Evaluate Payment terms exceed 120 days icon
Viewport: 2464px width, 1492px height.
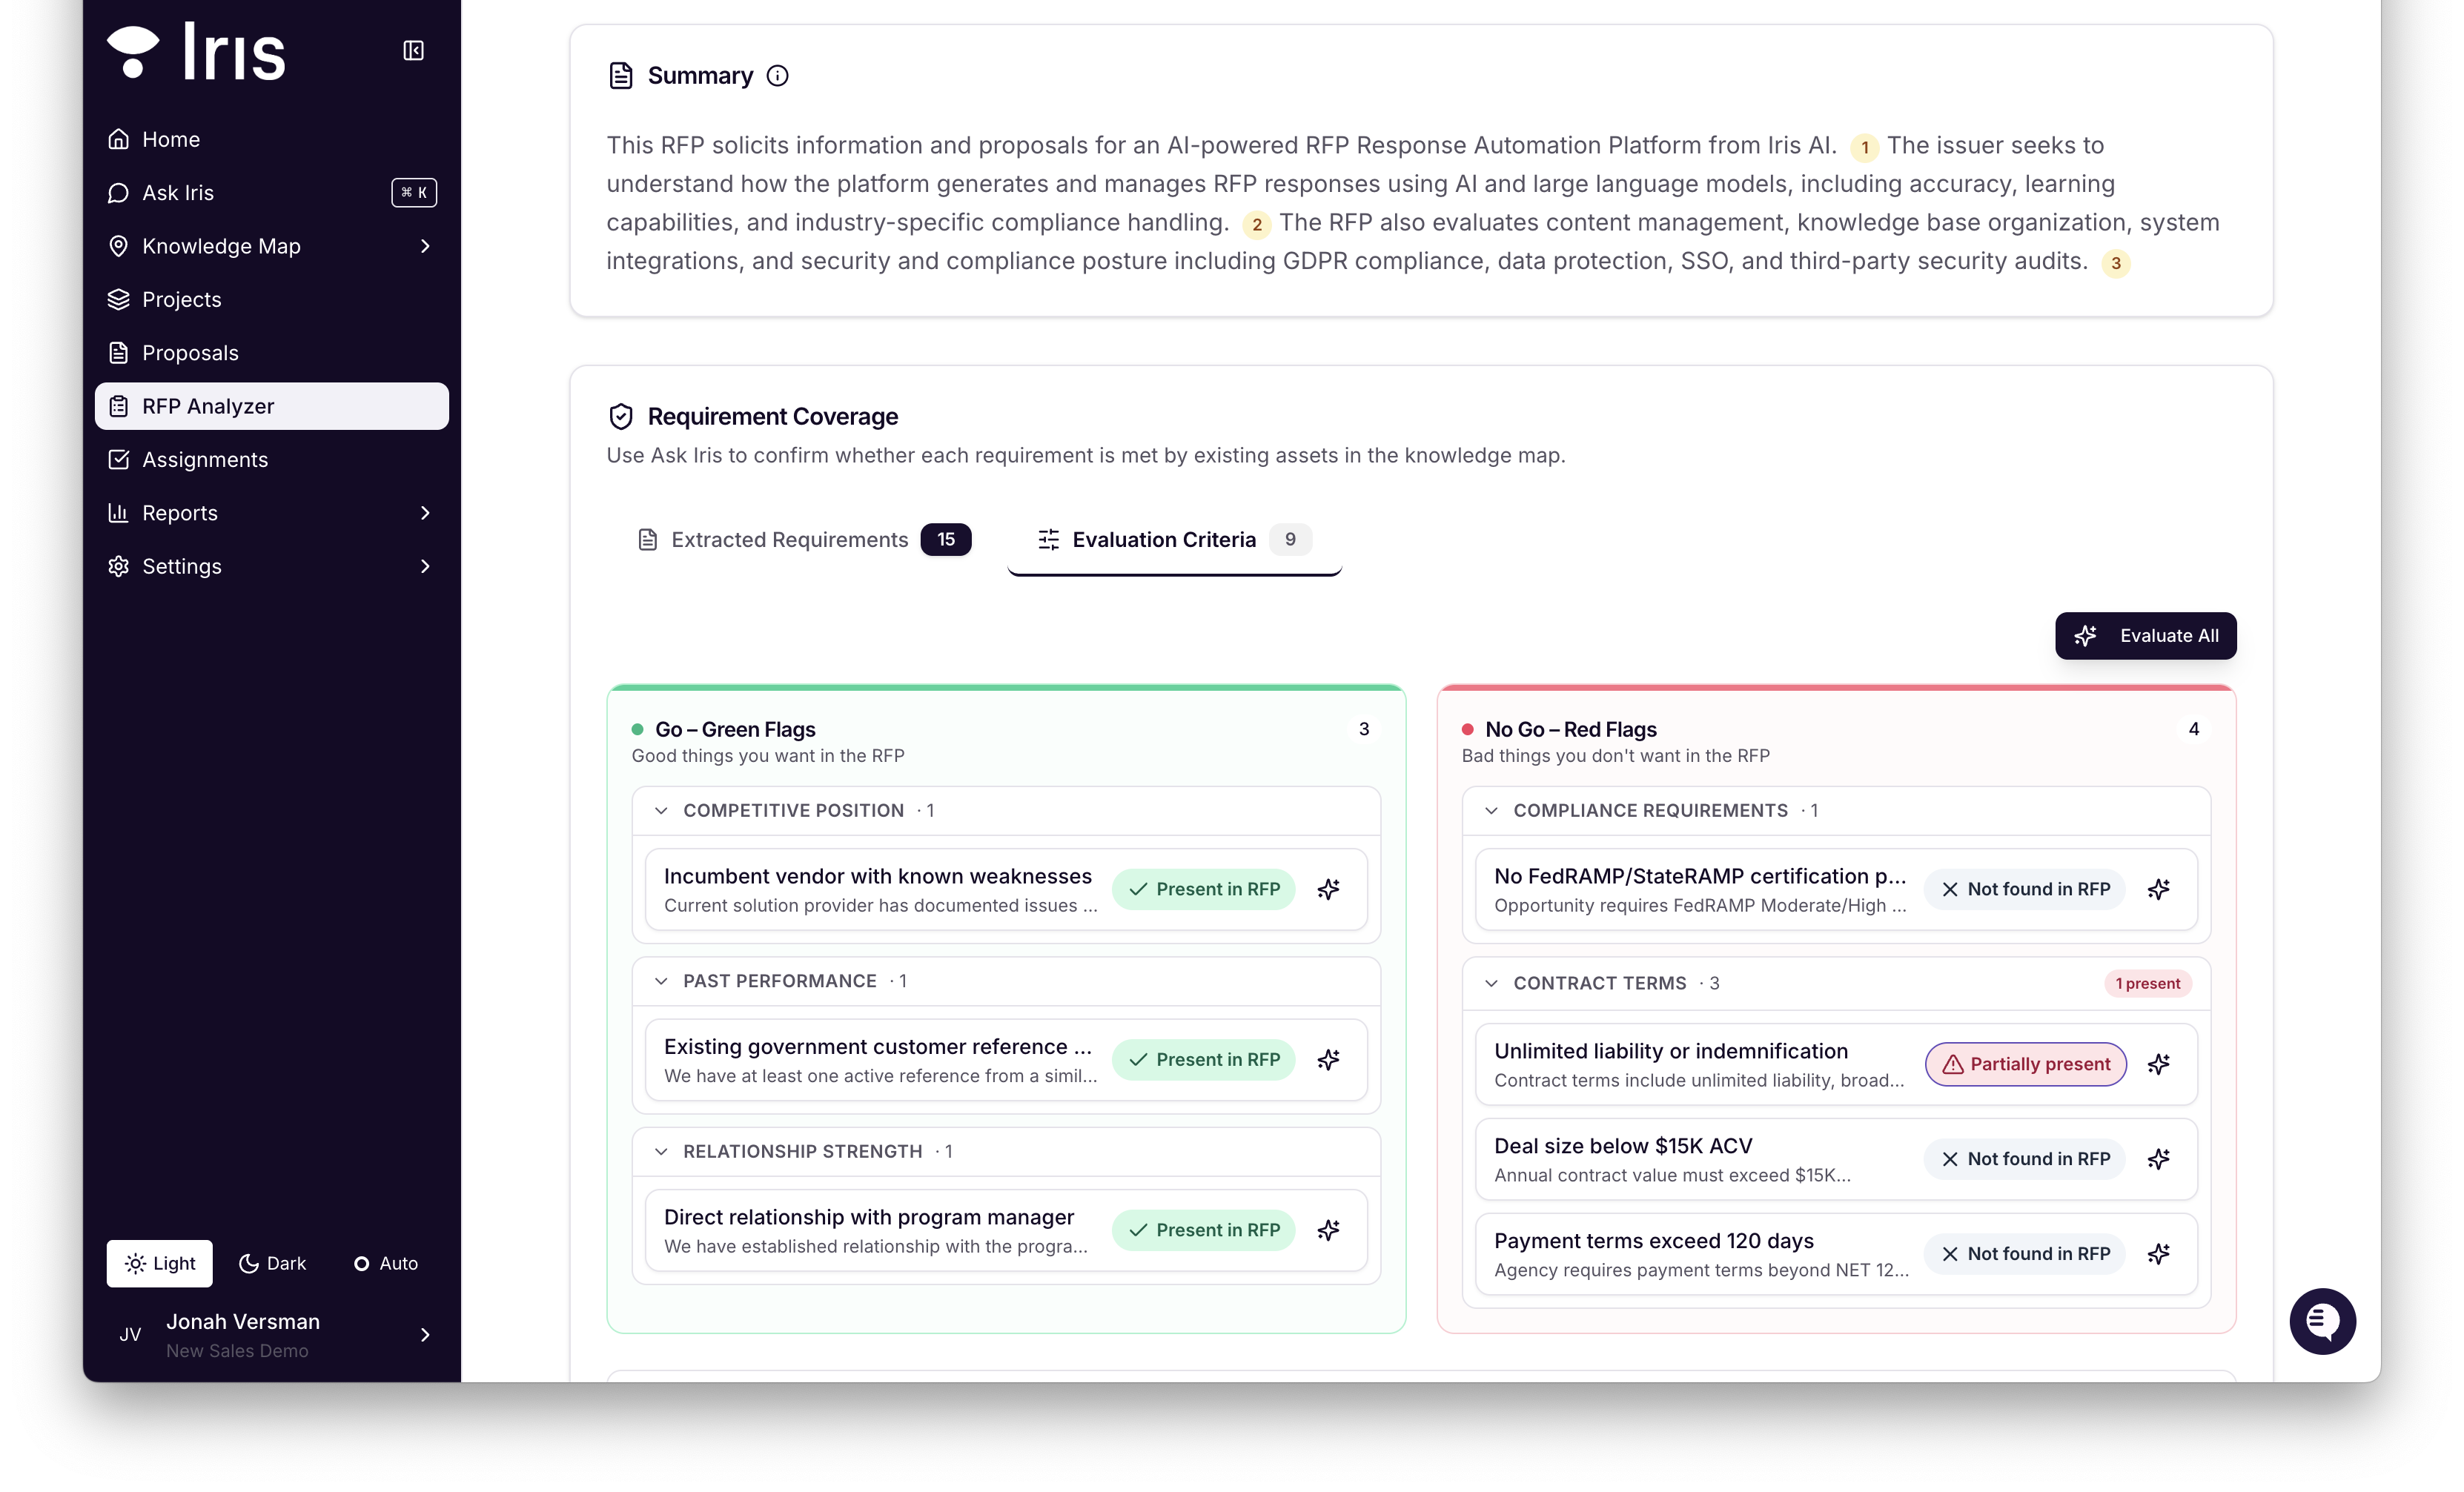(x=2158, y=1254)
